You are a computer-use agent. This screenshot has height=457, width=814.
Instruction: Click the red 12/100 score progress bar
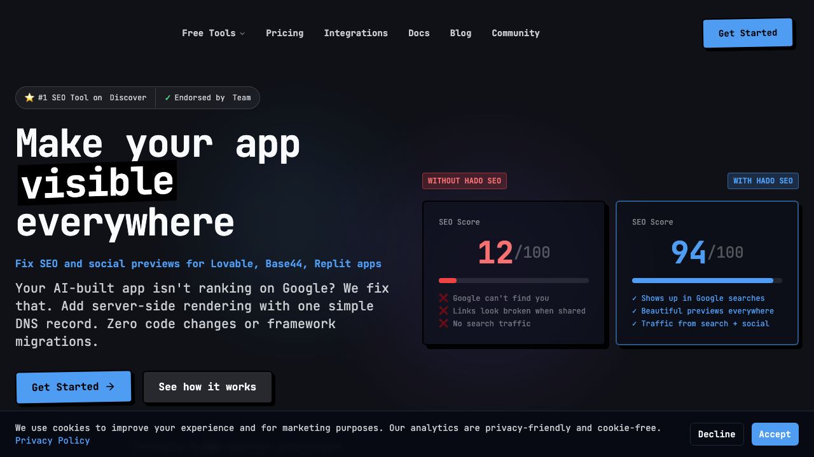point(514,281)
